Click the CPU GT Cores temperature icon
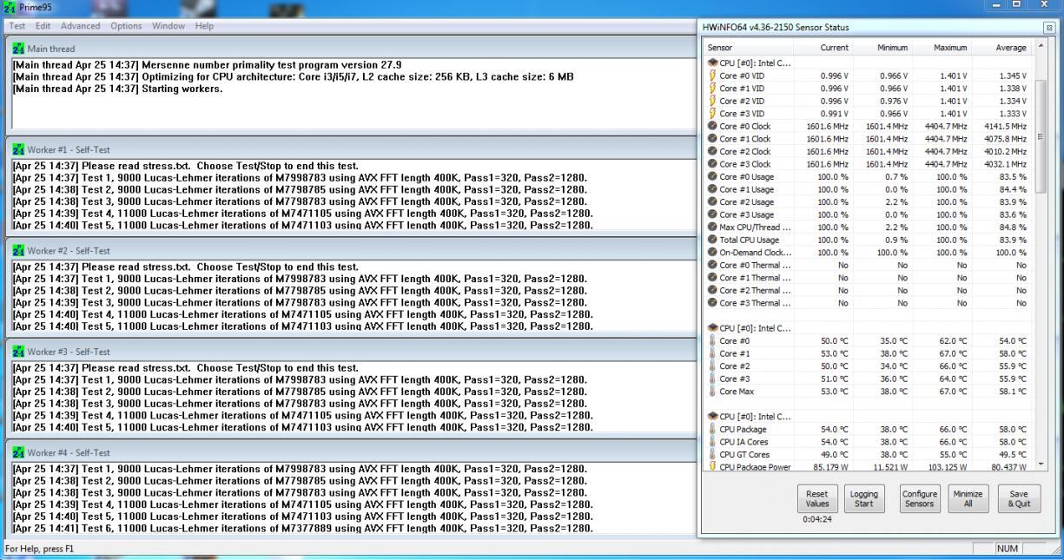The height and width of the screenshot is (560, 1064). pyautogui.click(x=712, y=455)
